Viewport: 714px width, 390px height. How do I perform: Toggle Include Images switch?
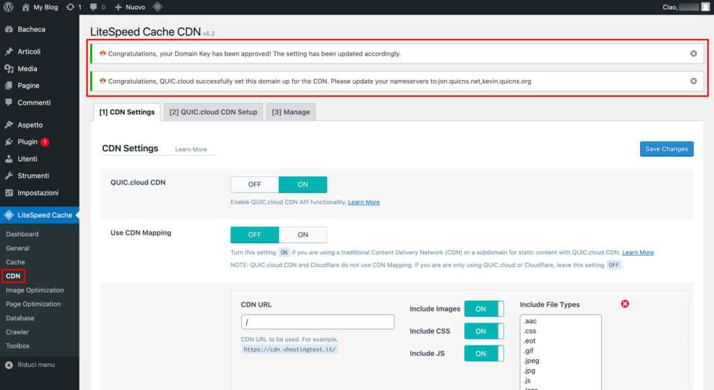484,309
